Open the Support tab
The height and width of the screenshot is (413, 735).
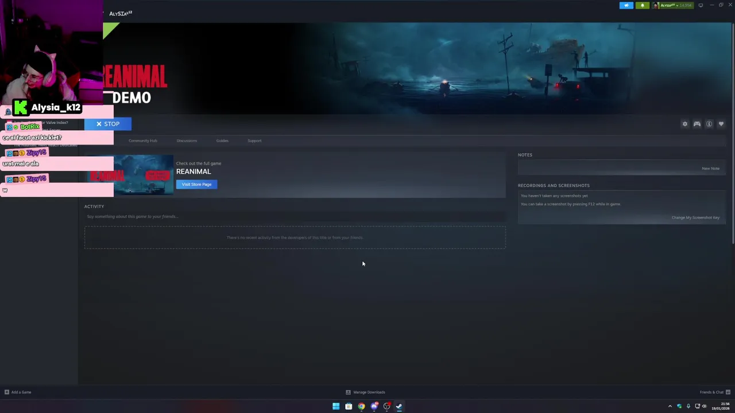254,141
